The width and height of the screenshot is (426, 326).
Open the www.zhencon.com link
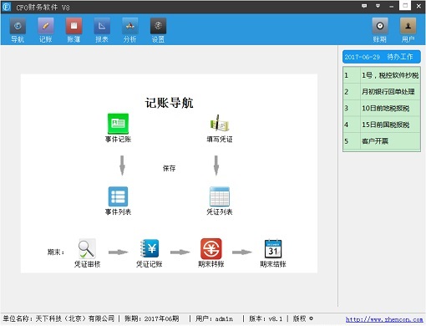click(x=384, y=319)
